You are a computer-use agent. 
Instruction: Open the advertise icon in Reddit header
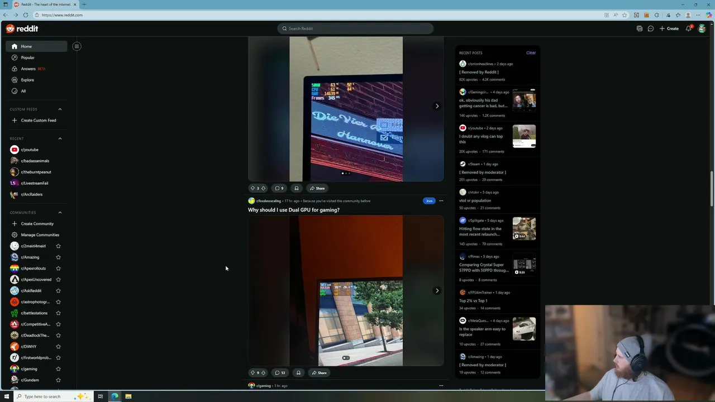click(640, 28)
